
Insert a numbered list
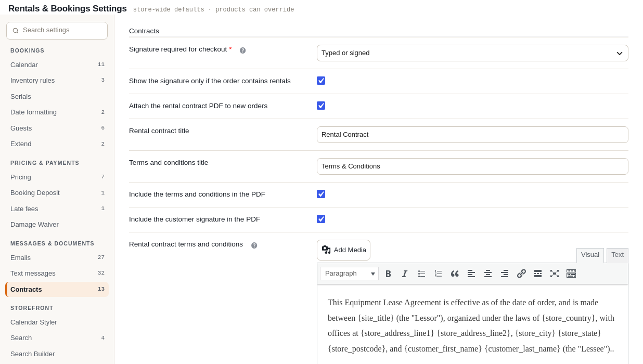coord(438,274)
